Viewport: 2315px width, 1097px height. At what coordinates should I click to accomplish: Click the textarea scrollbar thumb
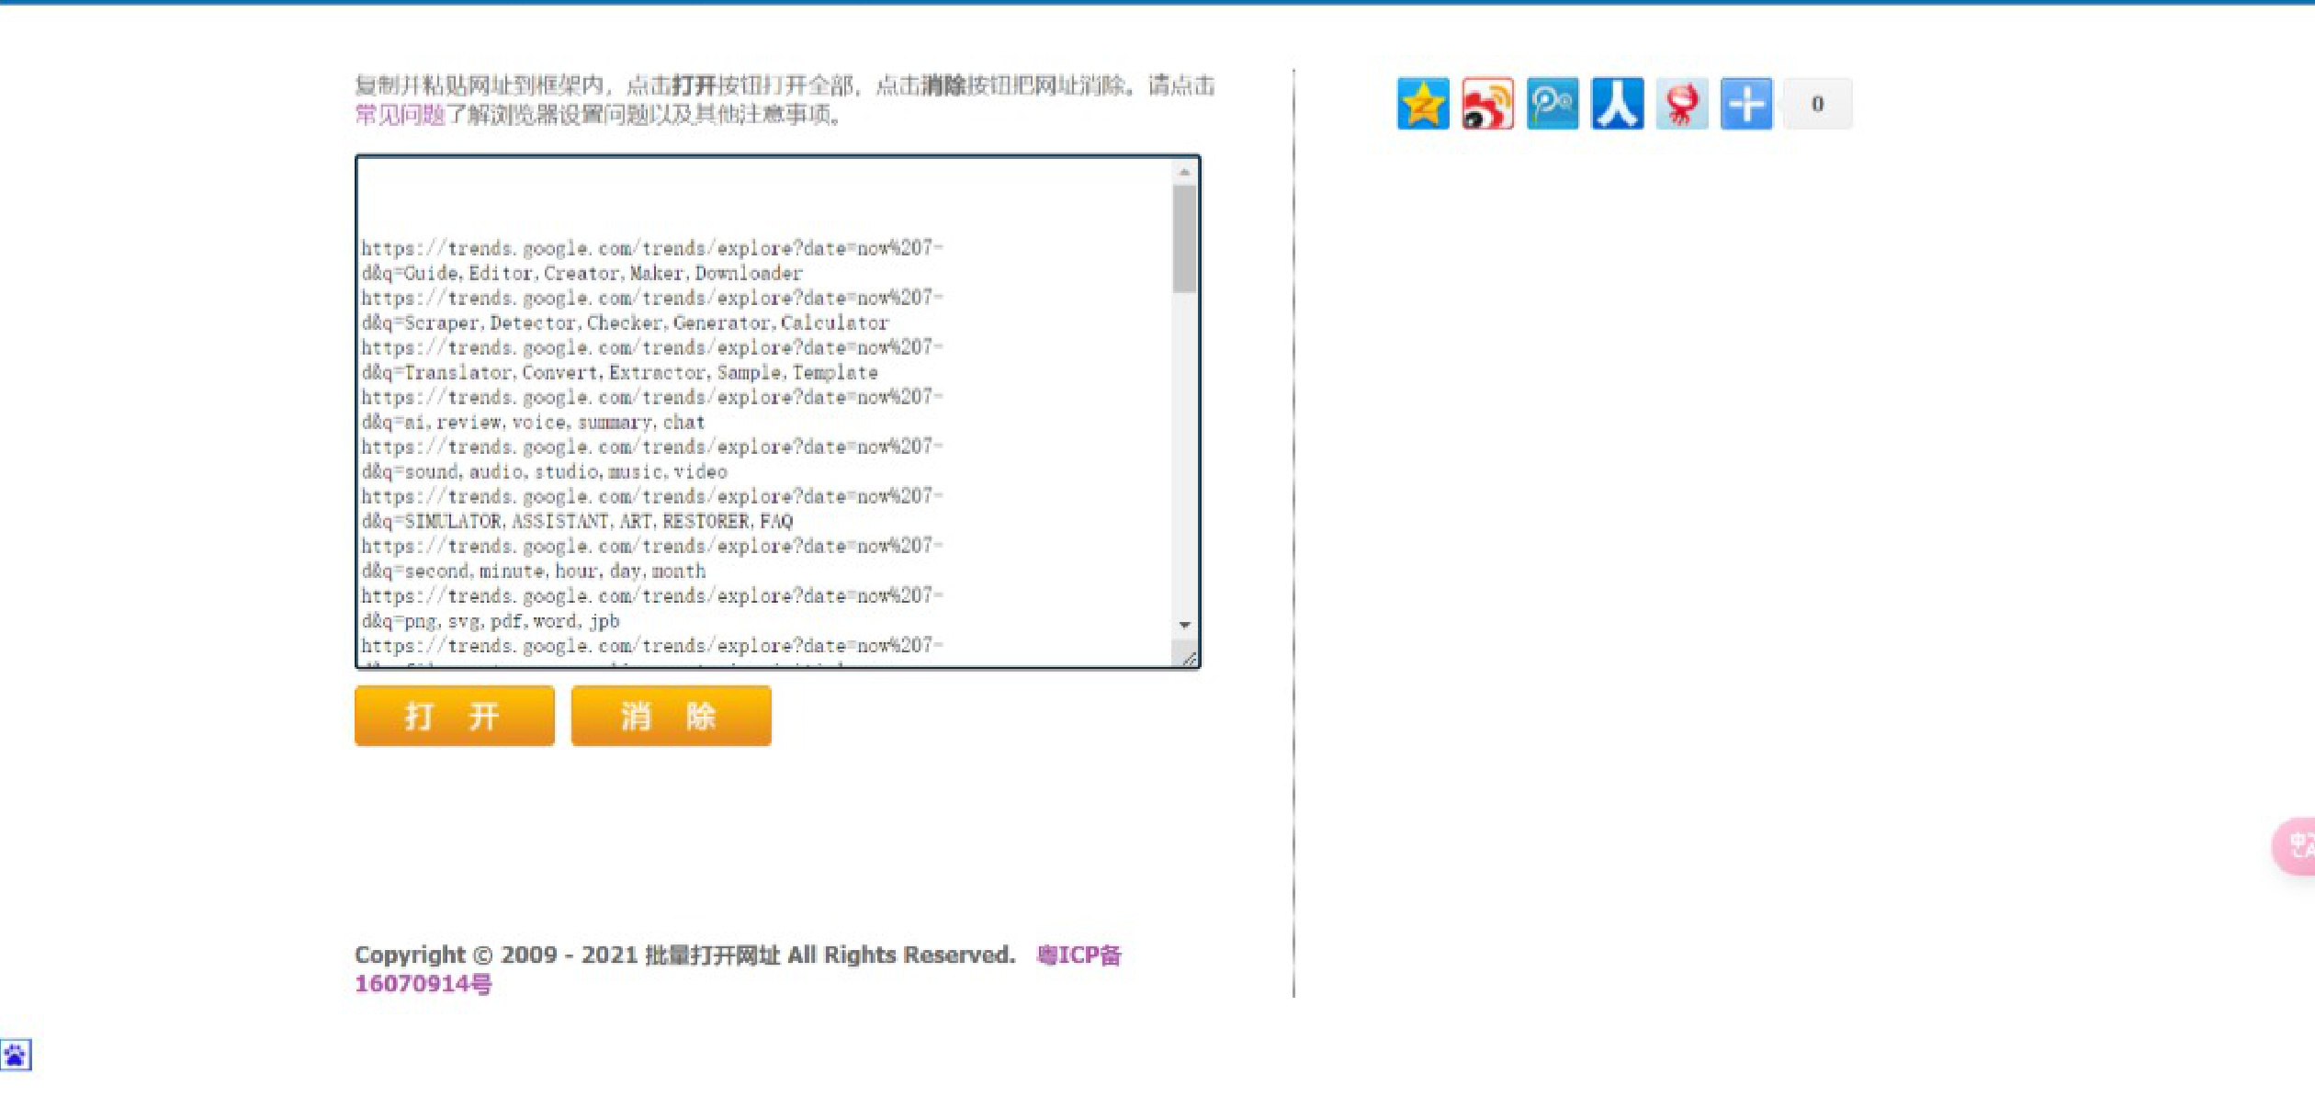(x=1184, y=239)
